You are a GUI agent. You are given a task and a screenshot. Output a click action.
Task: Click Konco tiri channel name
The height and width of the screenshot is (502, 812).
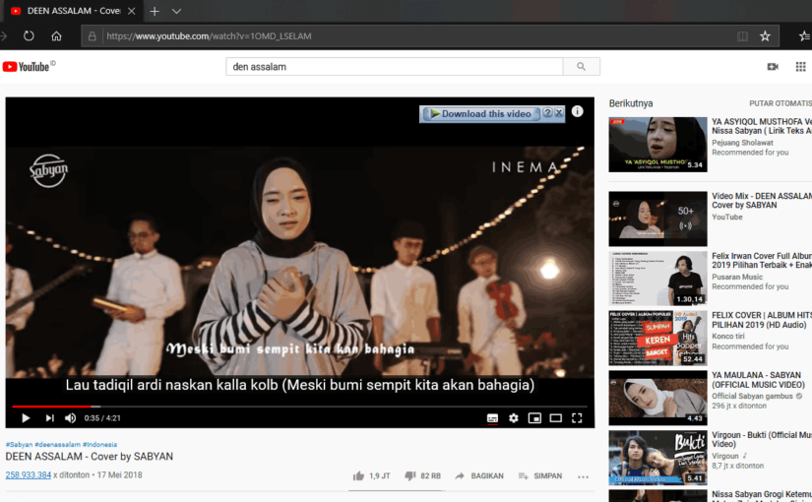(727, 337)
